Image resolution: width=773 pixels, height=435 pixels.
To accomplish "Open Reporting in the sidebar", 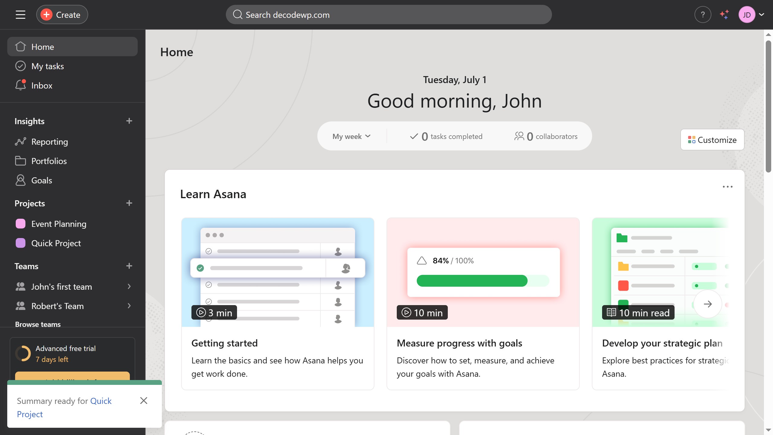I will click(x=50, y=142).
